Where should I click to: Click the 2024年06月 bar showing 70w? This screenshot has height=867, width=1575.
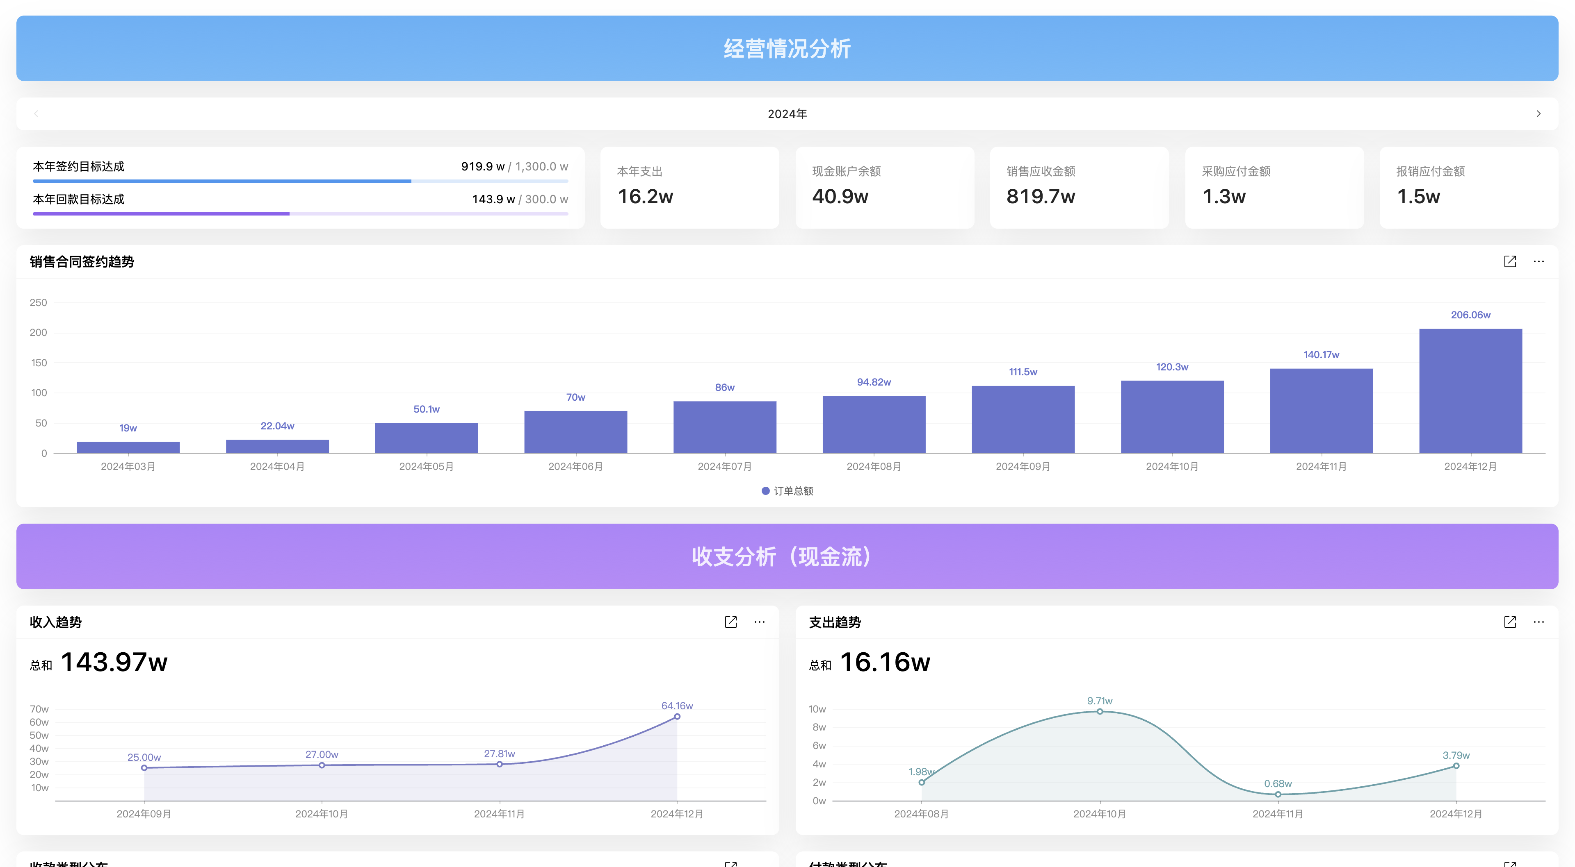(575, 432)
